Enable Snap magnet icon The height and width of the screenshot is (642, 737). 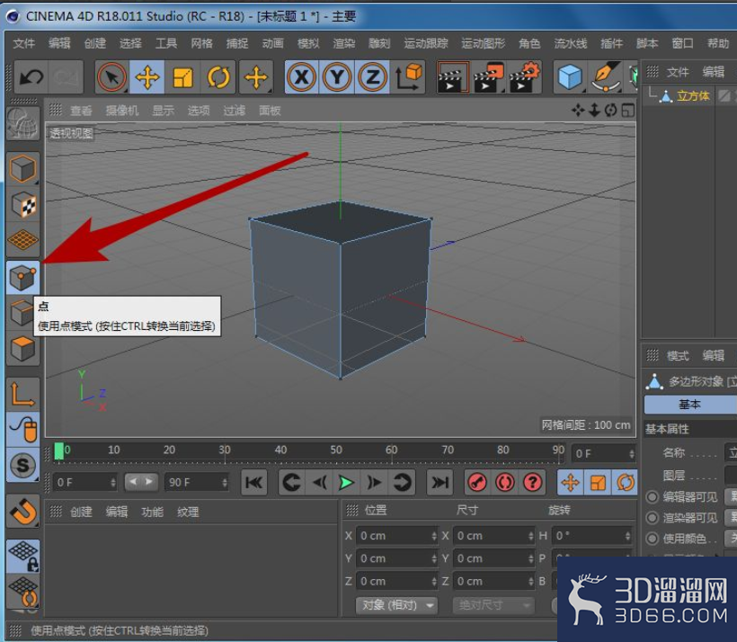pyautogui.click(x=22, y=511)
